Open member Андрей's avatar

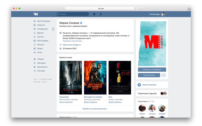162,108
